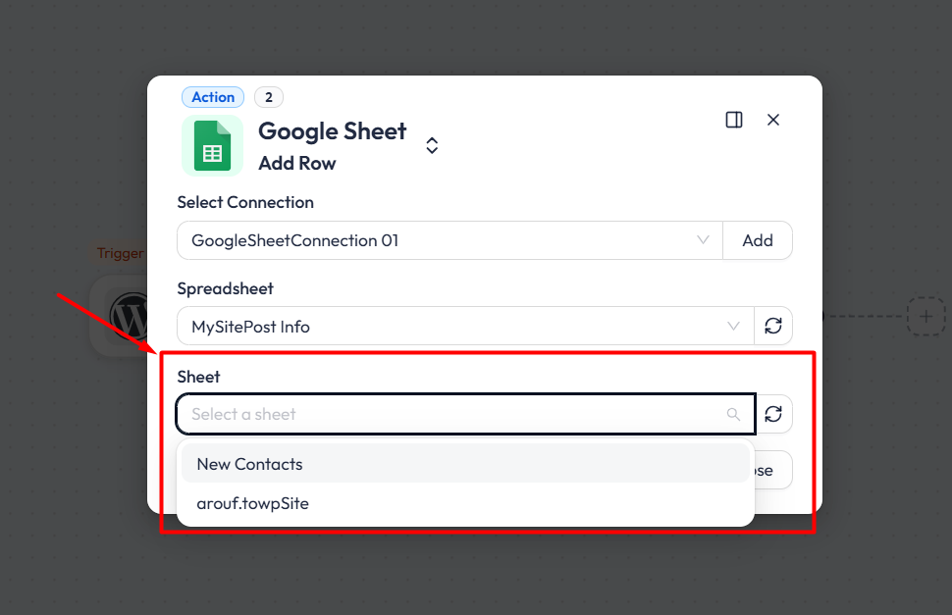This screenshot has height=615, width=952.
Task: Refresh the Spreadsheet list
Action: point(773,326)
